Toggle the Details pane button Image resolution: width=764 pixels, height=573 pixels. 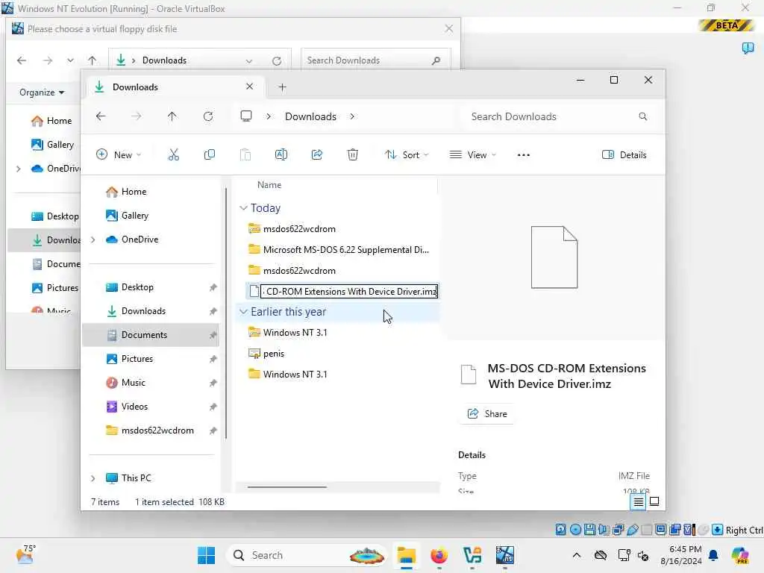point(624,155)
